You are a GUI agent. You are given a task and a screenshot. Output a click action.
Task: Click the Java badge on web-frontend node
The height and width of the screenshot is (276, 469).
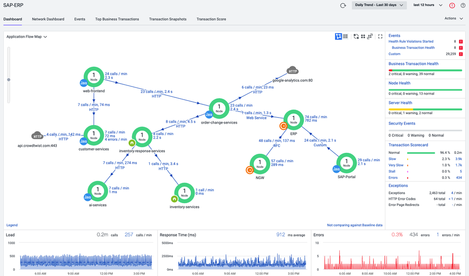(x=84, y=83)
